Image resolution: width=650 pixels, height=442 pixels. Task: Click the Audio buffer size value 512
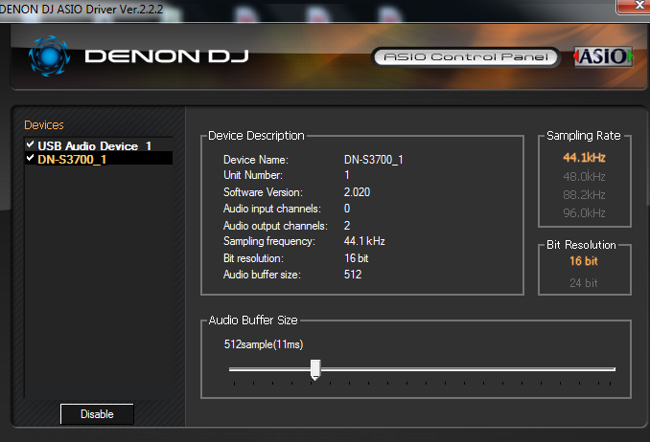(353, 275)
